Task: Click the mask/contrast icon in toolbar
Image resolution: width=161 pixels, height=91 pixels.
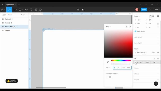Action: coord(83,10)
